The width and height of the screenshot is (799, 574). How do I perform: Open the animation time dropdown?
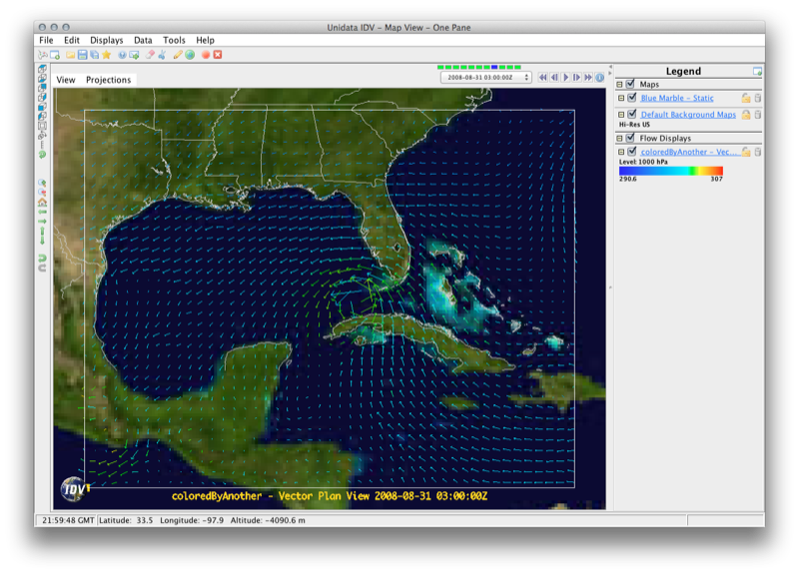pos(485,77)
